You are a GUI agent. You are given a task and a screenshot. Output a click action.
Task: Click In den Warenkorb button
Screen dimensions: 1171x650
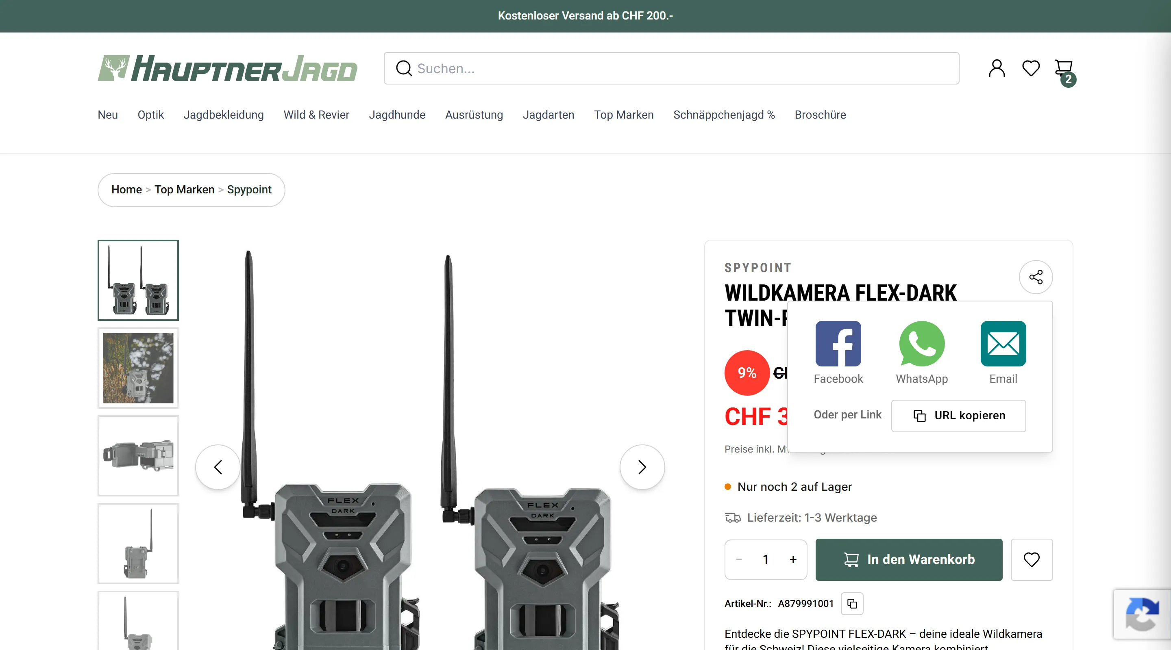pyautogui.click(x=908, y=559)
